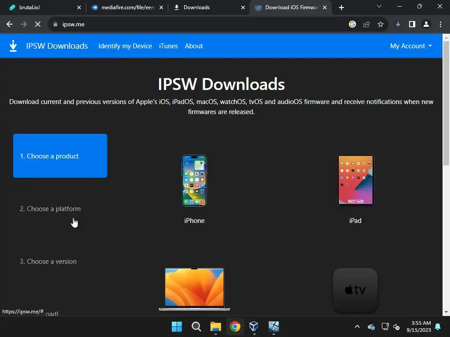Click the site lock icon

click(x=55, y=25)
